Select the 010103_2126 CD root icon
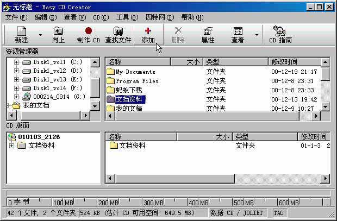This screenshot has height=221, width=337. point(11,137)
